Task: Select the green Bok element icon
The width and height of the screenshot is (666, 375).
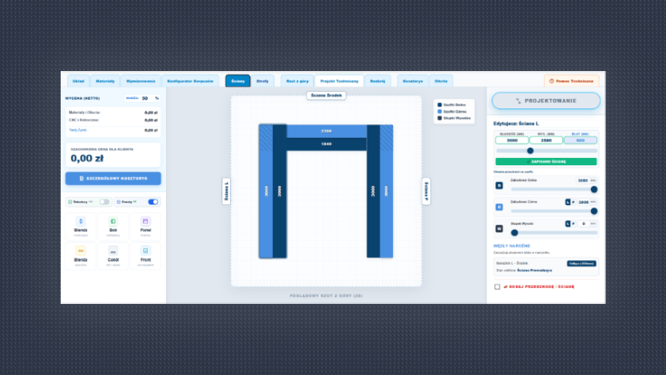Action: point(113,221)
